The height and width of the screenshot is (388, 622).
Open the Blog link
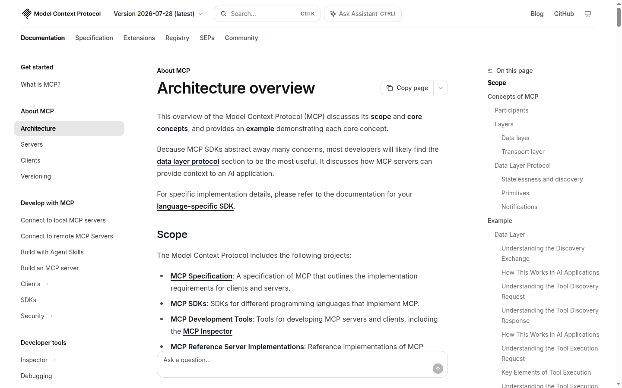point(537,14)
